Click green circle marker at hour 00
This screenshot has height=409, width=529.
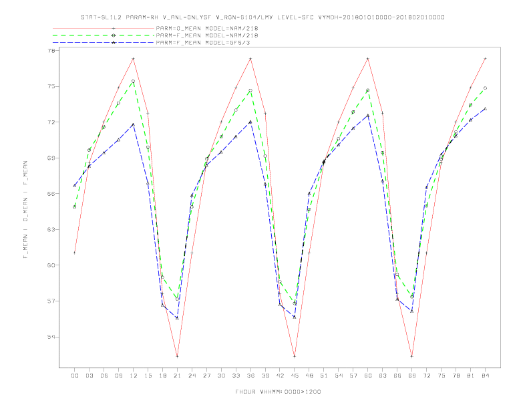click(x=75, y=207)
